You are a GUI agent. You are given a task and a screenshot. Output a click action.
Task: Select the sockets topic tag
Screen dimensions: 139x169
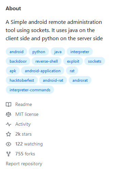[x=94, y=61]
